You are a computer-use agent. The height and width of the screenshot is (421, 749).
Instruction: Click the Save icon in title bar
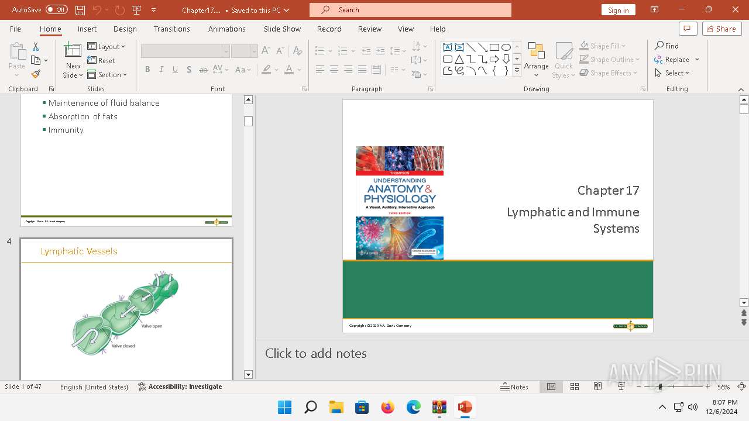(80, 10)
